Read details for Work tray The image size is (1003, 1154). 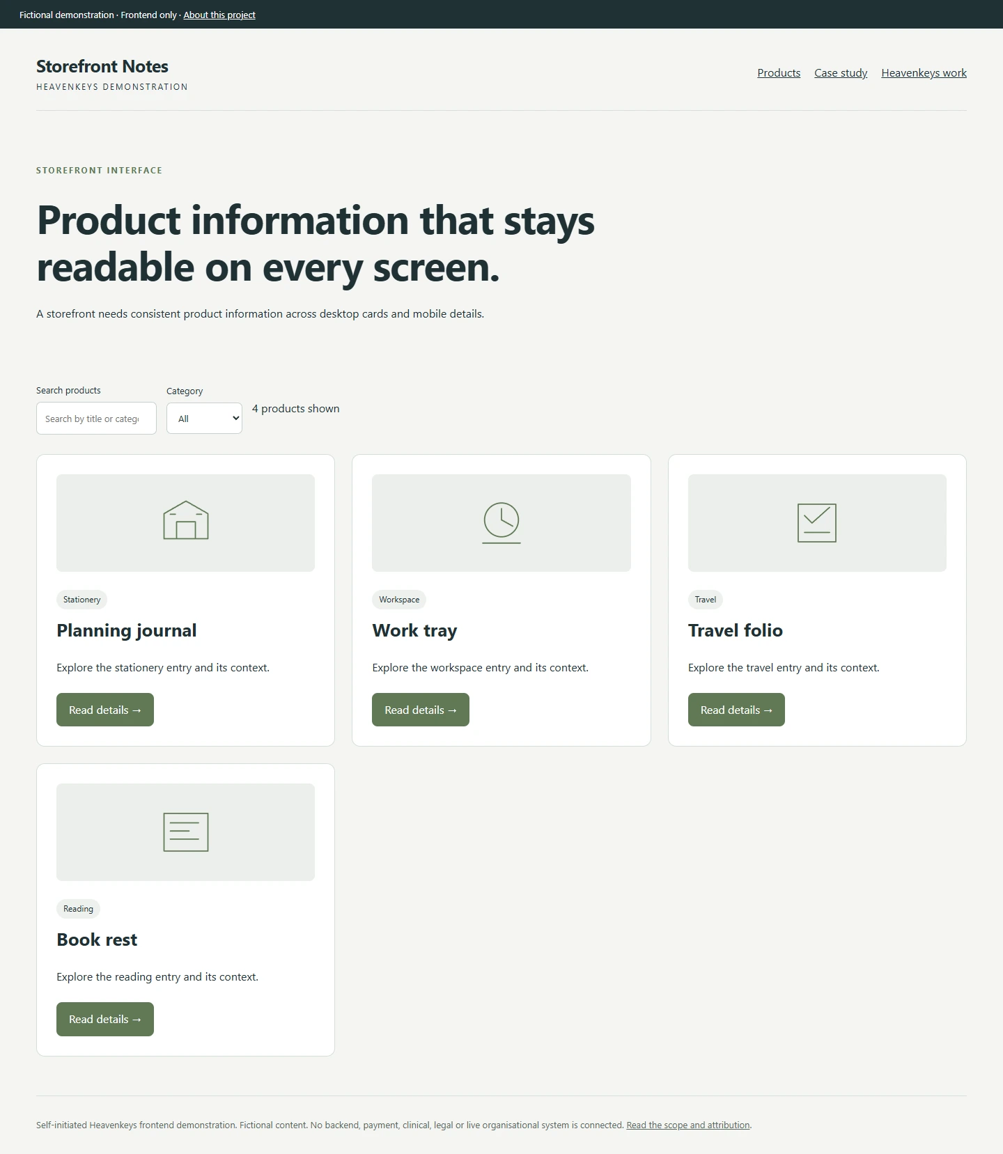(x=421, y=710)
